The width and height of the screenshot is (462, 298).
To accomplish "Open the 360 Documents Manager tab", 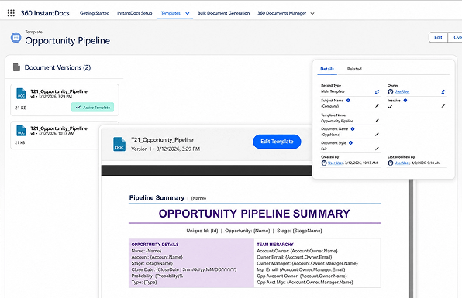I will point(281,13).
